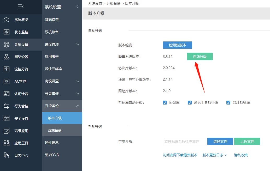The width and height of the screenshot is (270, 171).
Task: Open the 日志中心 log center icon
Action: [6, 155]
